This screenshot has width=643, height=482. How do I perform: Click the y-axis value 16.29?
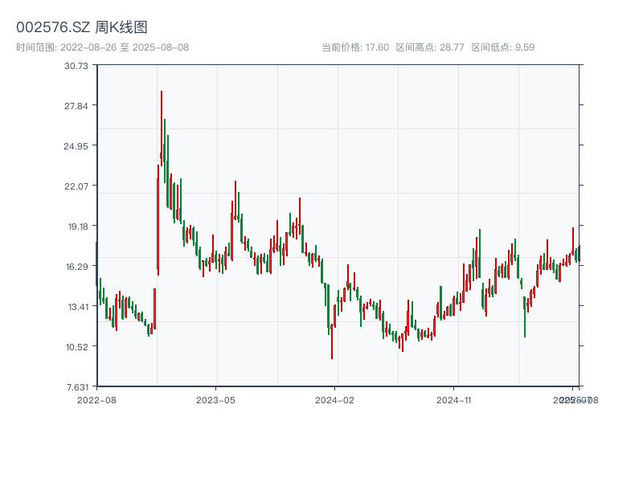pos(77,267)
